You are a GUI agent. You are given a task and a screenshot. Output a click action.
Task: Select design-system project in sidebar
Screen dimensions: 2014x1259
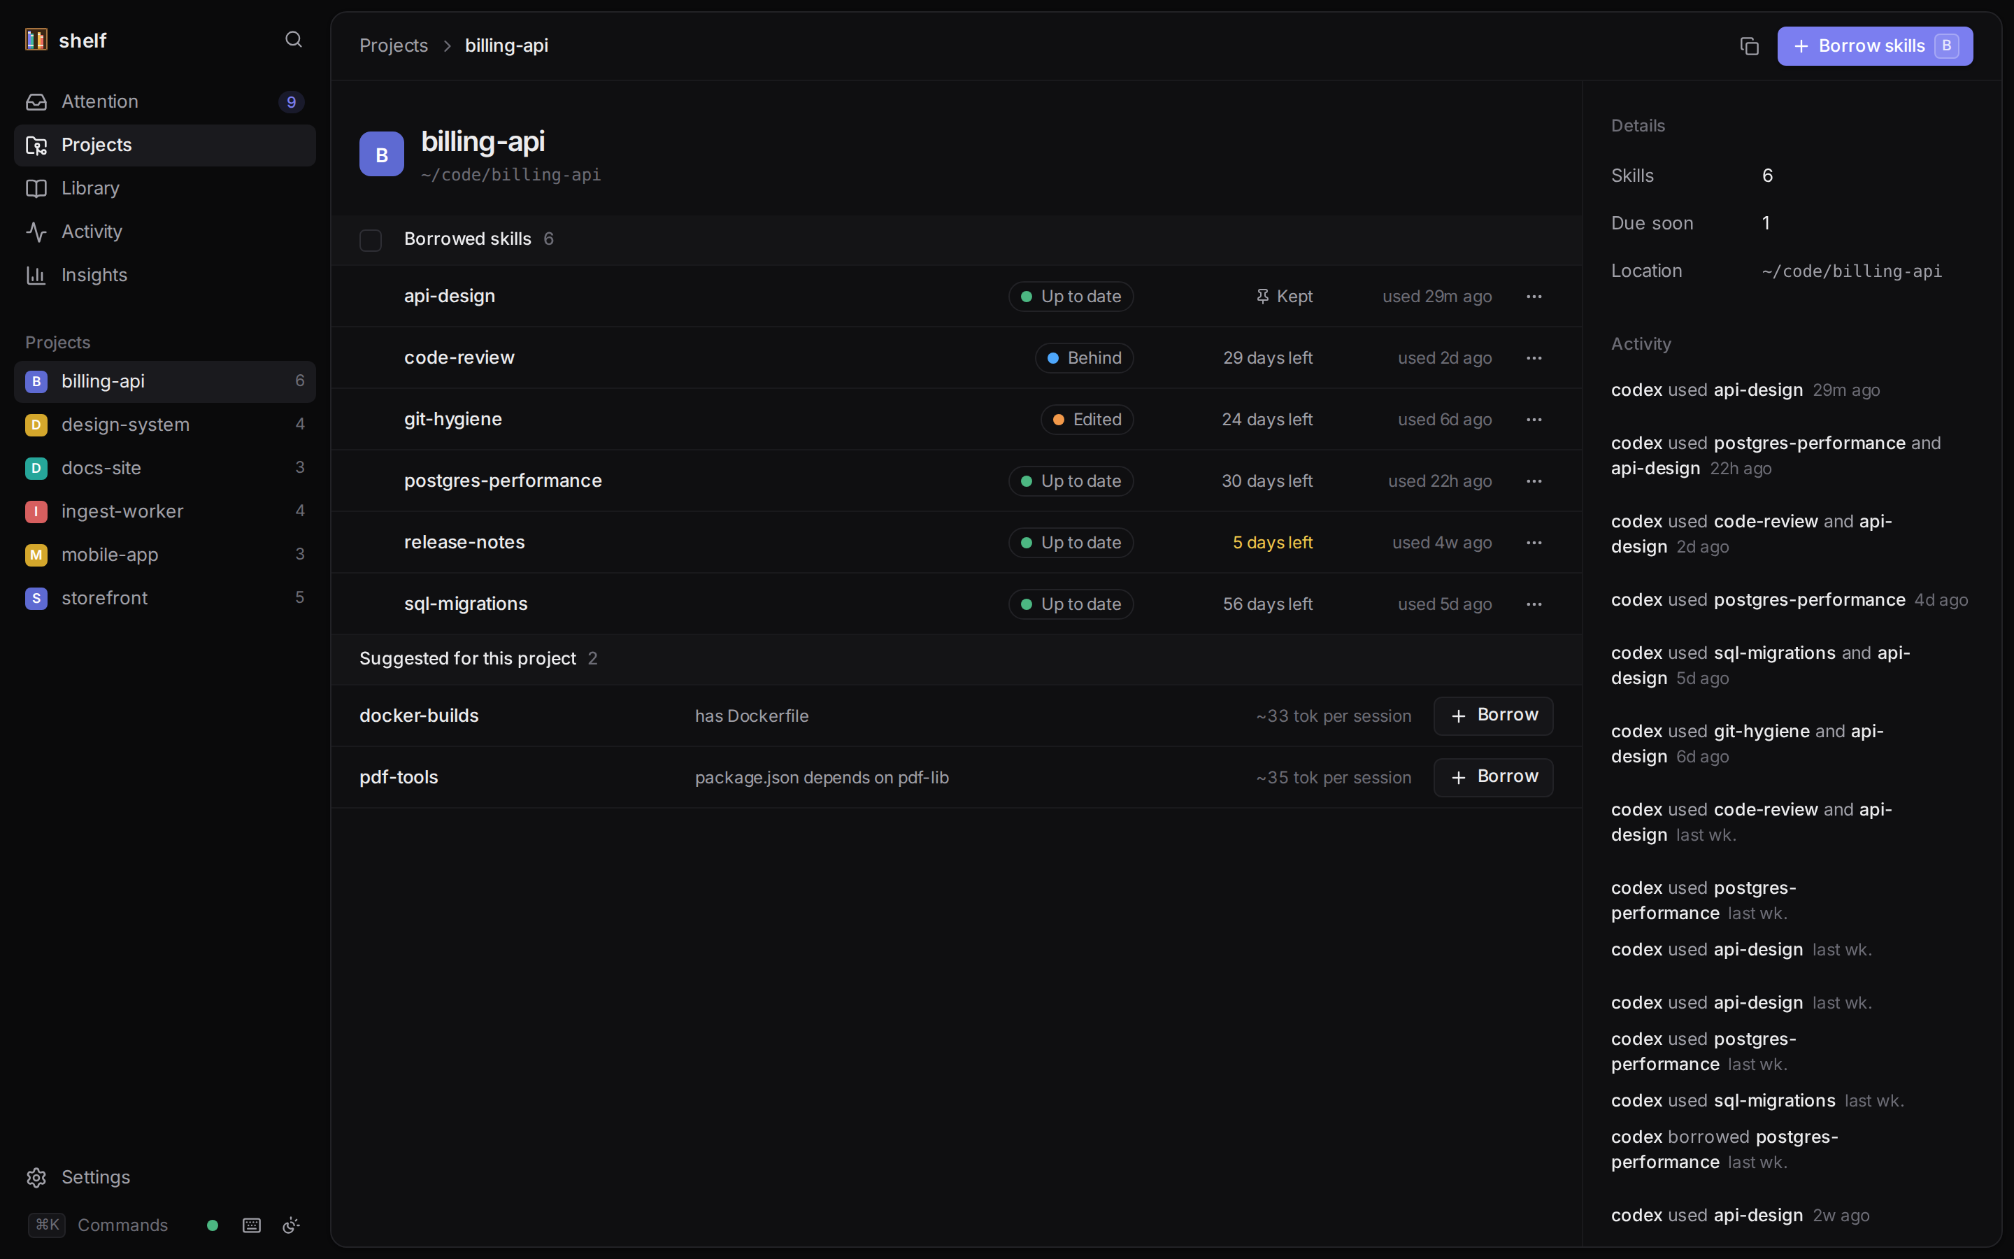165,425
